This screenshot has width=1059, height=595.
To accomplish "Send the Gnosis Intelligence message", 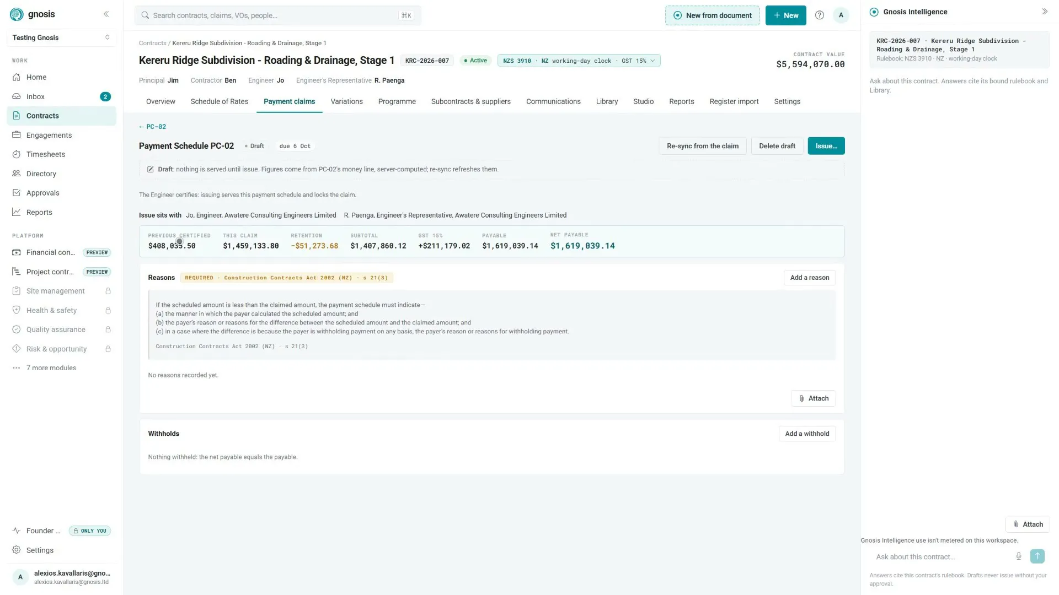I will click(x=1037, y=556).
